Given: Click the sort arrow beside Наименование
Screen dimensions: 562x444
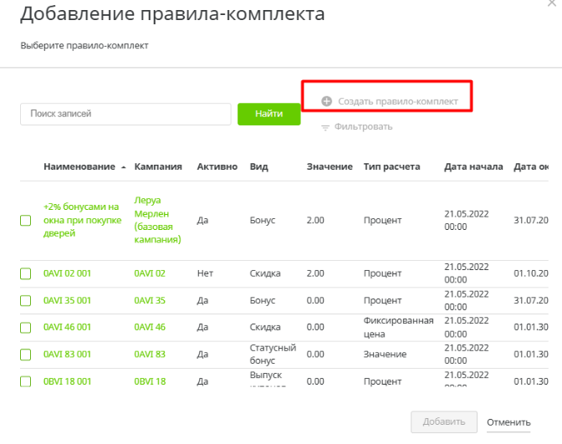Looking at the screenshot, I should coord(124,167).
